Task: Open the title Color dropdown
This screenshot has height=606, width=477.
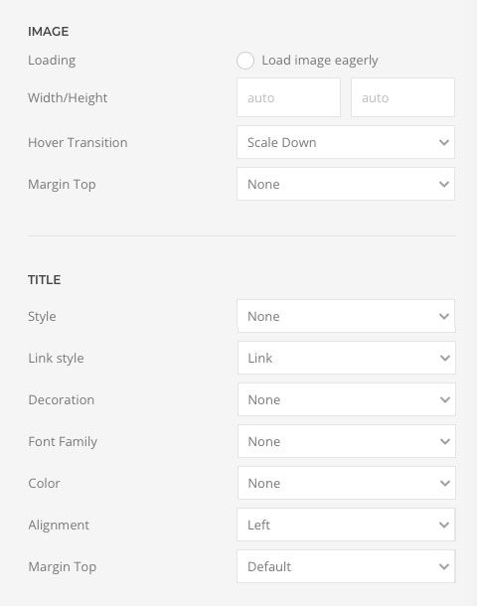Action: tap(347, 483)
